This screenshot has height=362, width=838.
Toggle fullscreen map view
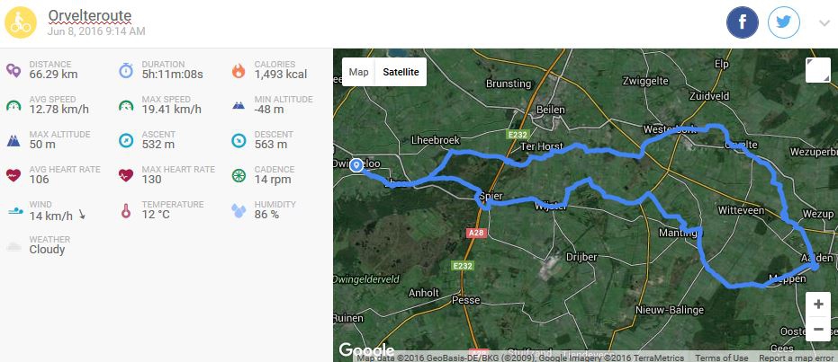[817, 70]
